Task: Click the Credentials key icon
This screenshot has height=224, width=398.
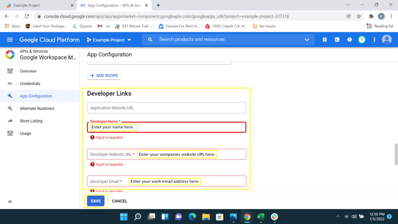Action: [10, 83]
